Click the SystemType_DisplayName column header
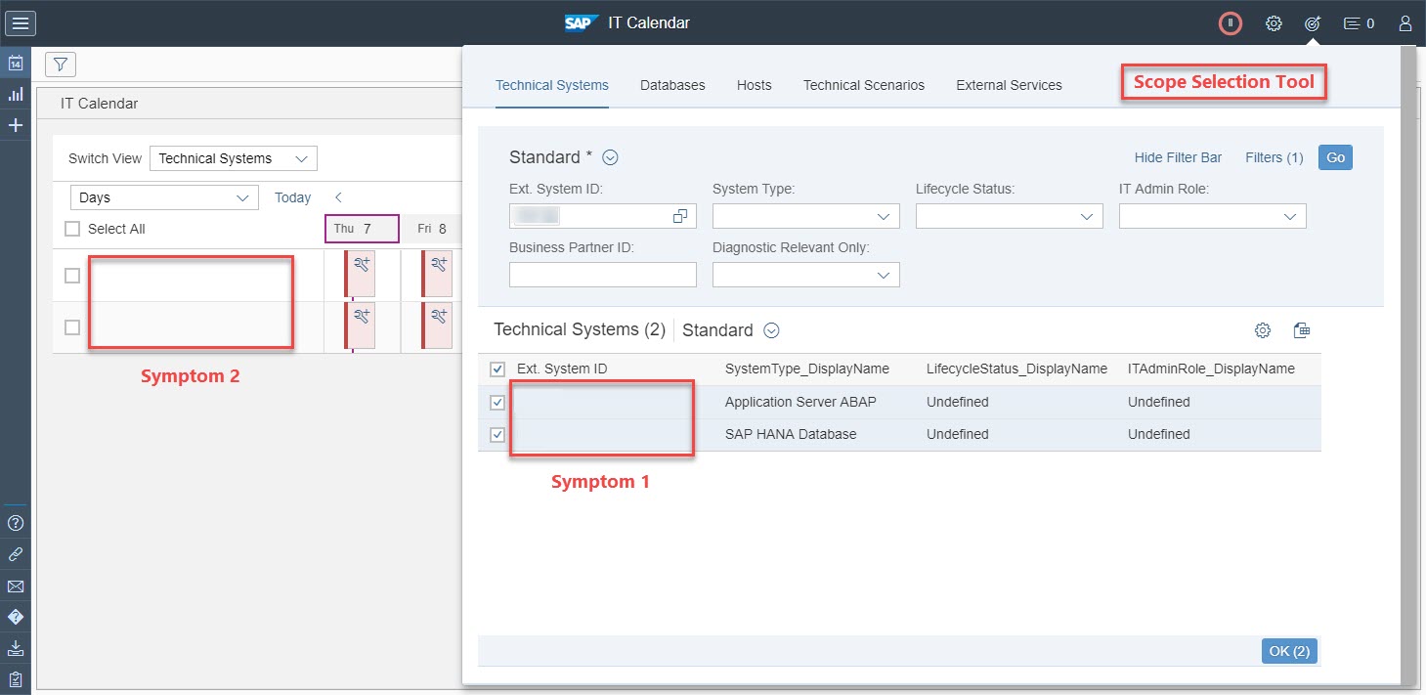The image size is (1426, 695). 807,369
